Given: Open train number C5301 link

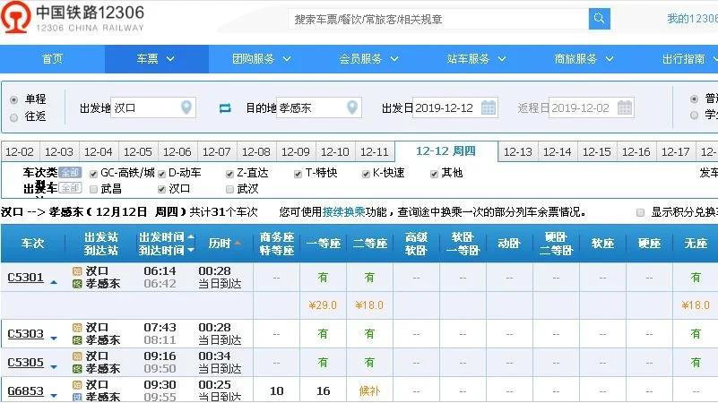Looking at the screenshot, I should [x=26, y=278].
